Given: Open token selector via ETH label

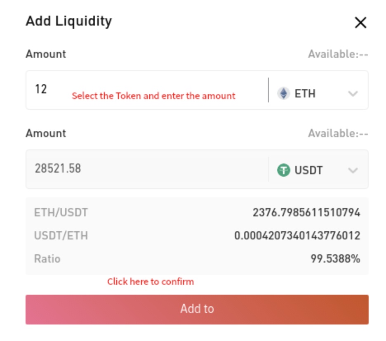Looking at the screenshot, I should (305, 94).
